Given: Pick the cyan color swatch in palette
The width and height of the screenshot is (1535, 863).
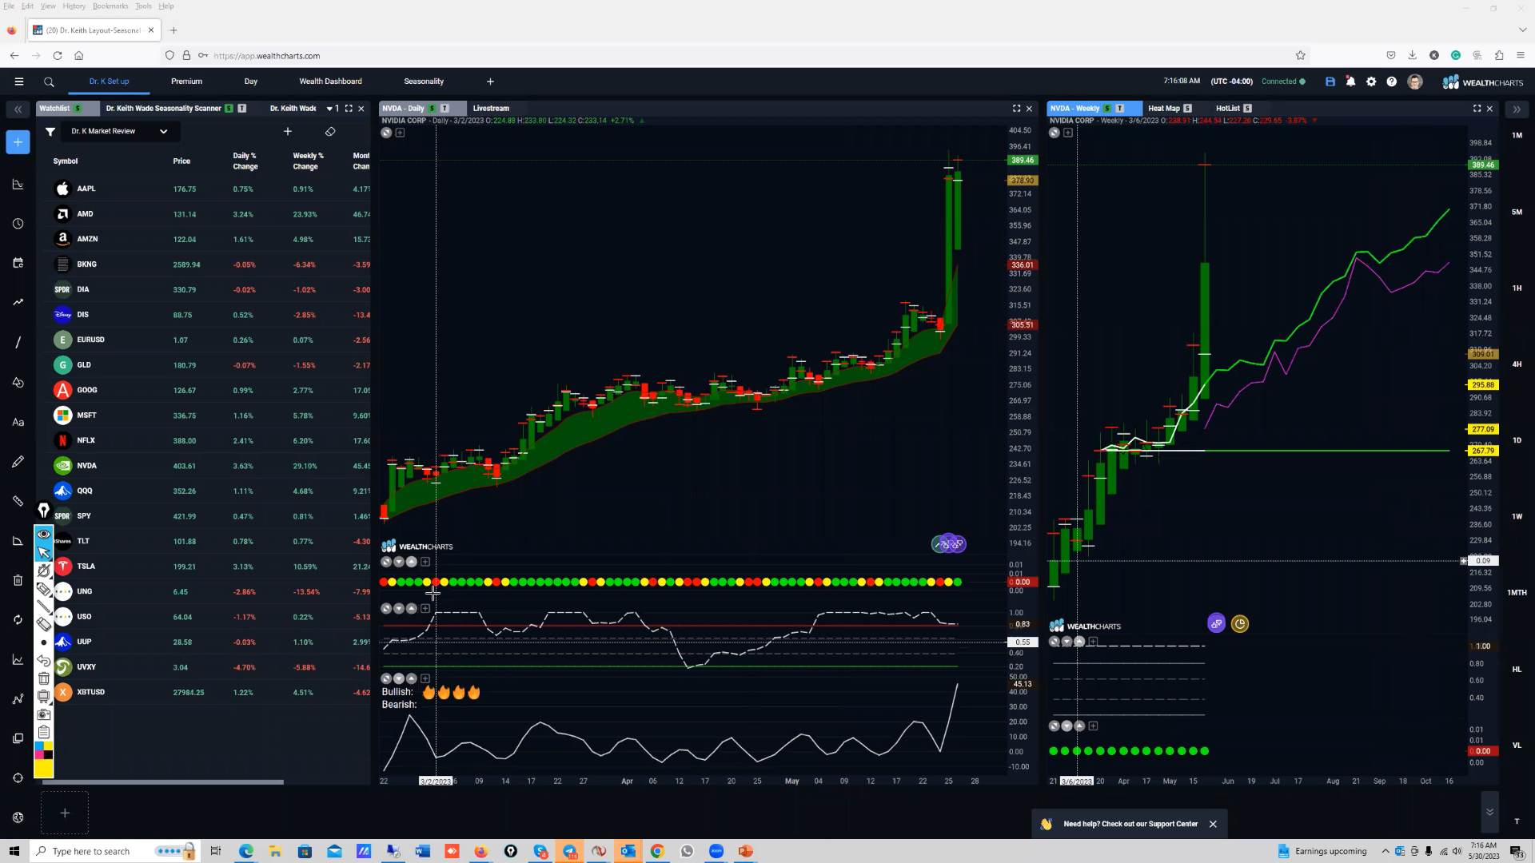Looking at the screenshot, I should click(39, 746).
